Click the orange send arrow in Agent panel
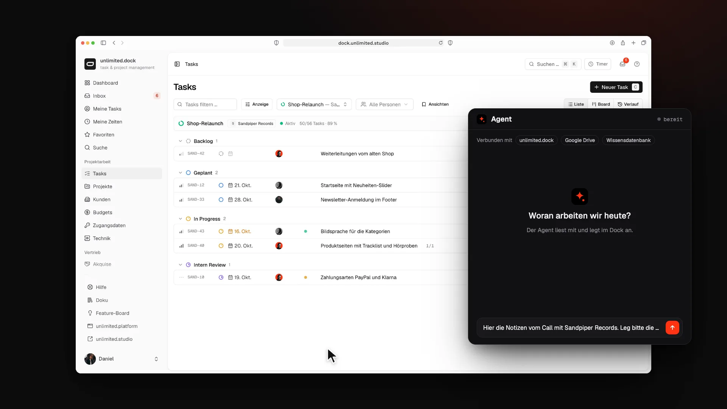 (672, 328)
